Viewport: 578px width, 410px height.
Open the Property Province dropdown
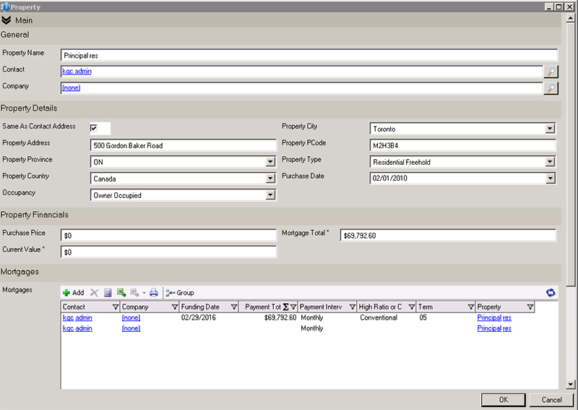click(270, 162)
